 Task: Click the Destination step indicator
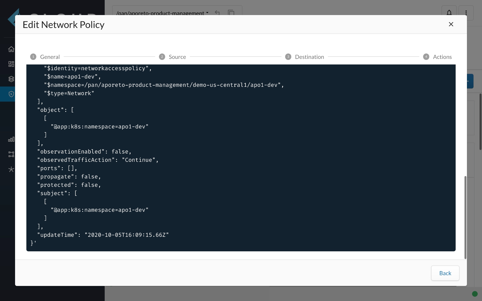(288, 57)
